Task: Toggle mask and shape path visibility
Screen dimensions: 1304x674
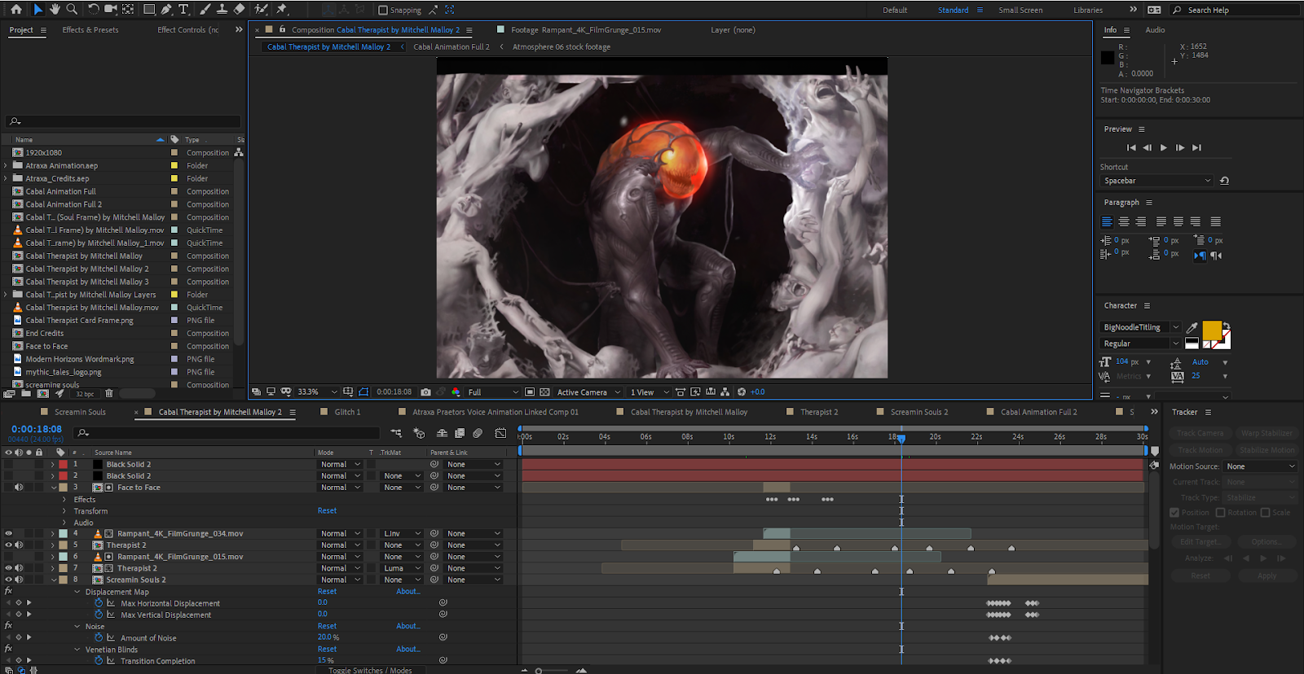Action: (363, 392)
